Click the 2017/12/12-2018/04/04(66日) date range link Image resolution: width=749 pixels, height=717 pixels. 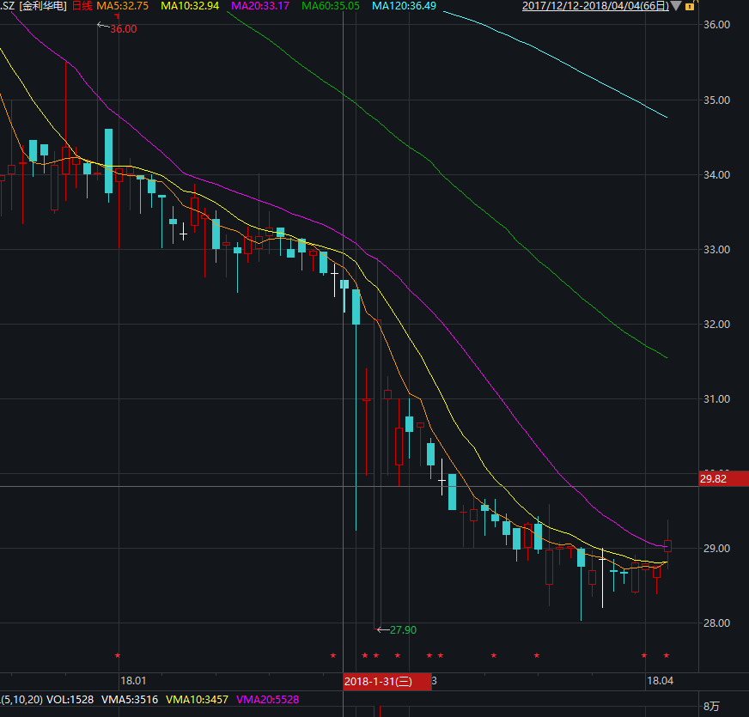(595, 6)
